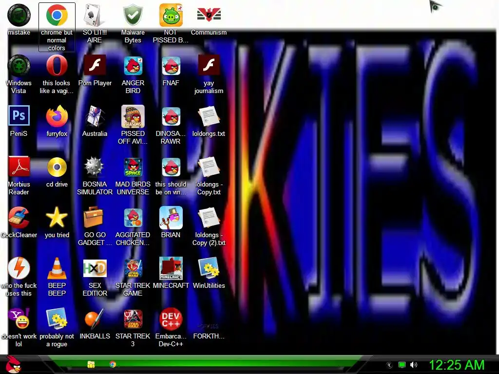The image size is (499, 374).
Task: Open 'NOT PISSED B...' green pig icon
Action: [171, 15]
